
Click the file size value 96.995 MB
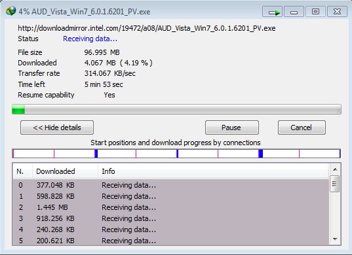tap(102, 52)
